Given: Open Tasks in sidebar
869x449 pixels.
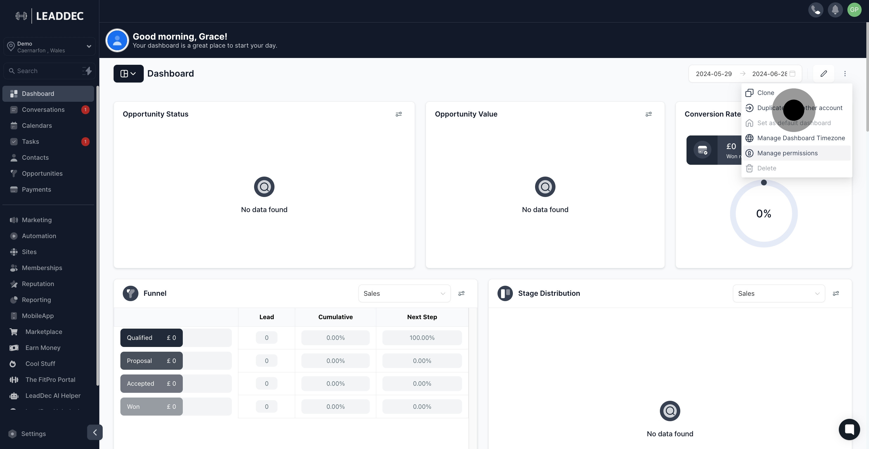Looking at the screenshot, I should [48, 142].
